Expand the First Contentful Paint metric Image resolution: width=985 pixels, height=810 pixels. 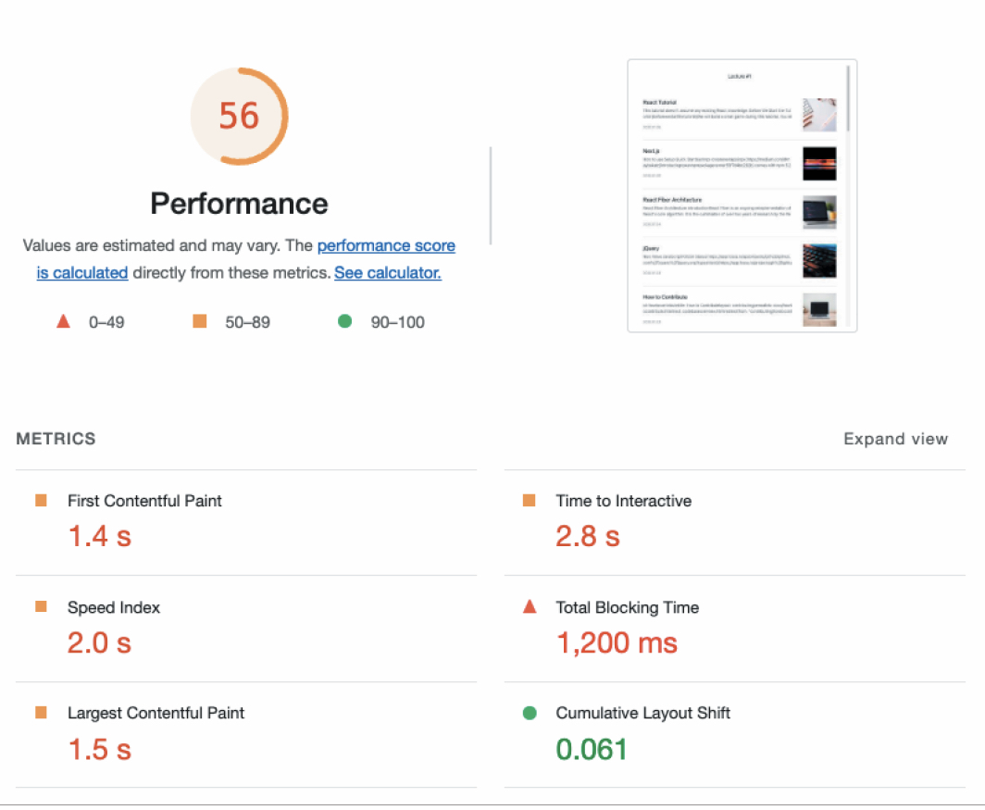coord(246,522)
